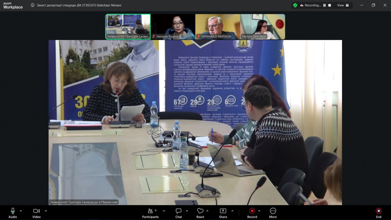Select the MYKHAILO MATIASH video thumbnail
Viewport: 391px width, 220px height.
tap(218, 26)
